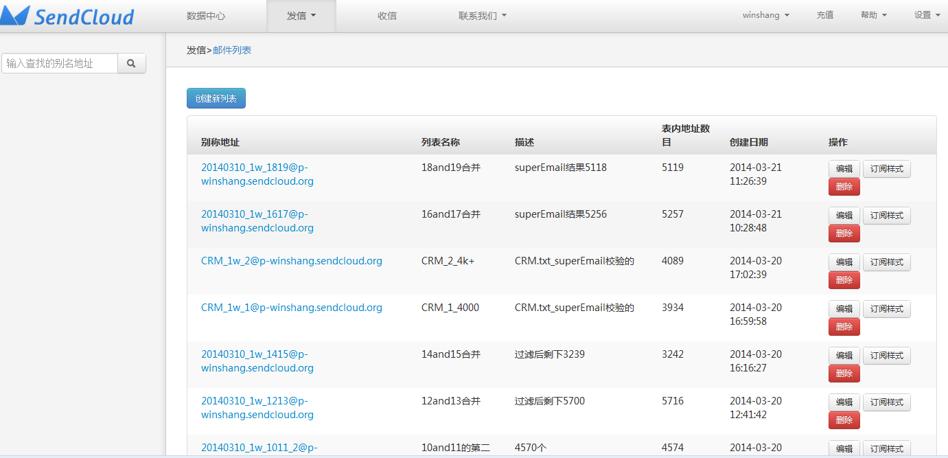The height and width of the screenshot is (458, 948).
Task: Click 编辑 for the 18and19合并 list
Action: tap(844, 169)
